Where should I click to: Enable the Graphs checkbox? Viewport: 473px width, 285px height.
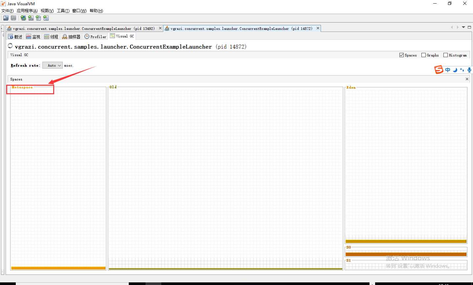coord(423,55)
